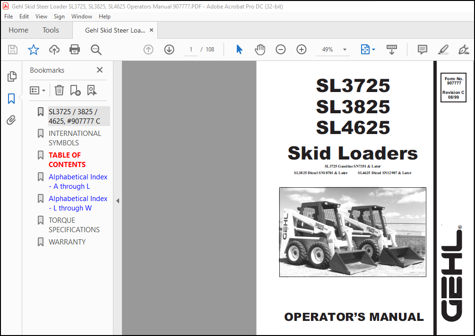The image size is (475, 336).
Task: Open the View menu
Action: click(41, 17)
